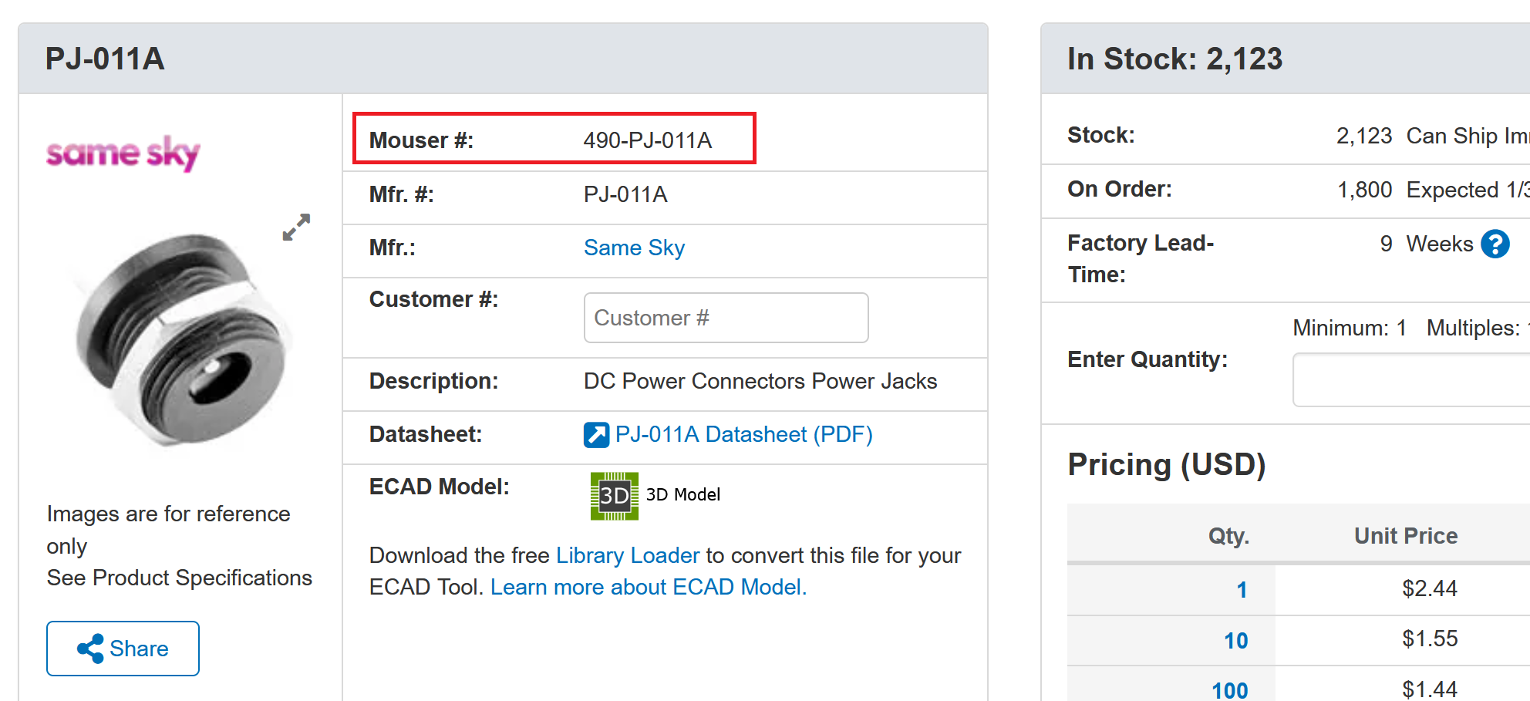
Task: Click the Minimum: 1 text
Action: pyautogui.click(x=1350, y=328)
